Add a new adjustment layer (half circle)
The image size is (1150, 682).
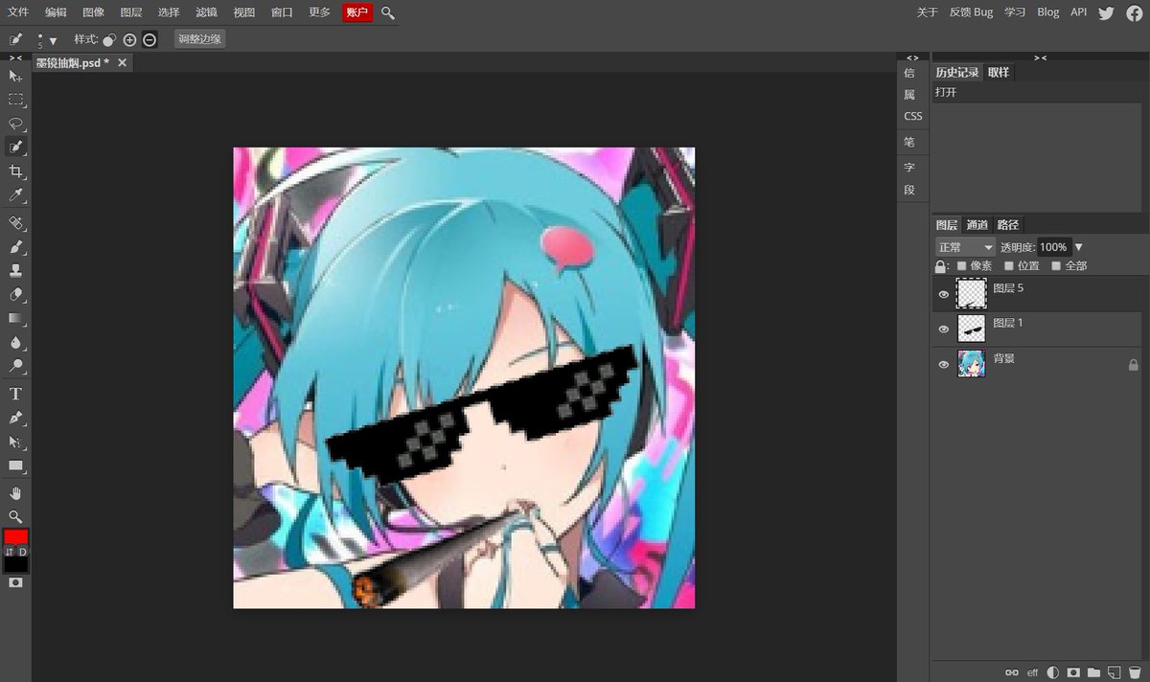click(x=1053, y=672)
